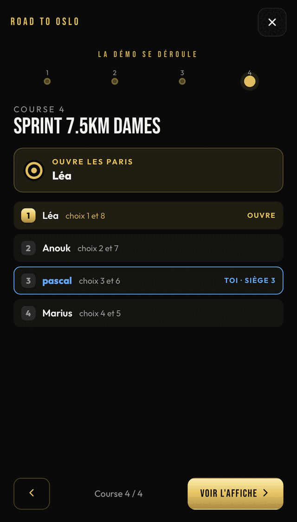Jump to step 1 progress dot
The width and height of the screenshot is (297, 522).
47,81
